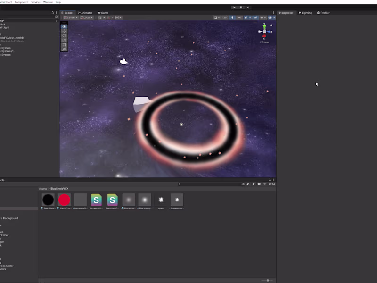377x283 pixels.
Task: Open the Local handle rotation dropdown
Action: 86,17
